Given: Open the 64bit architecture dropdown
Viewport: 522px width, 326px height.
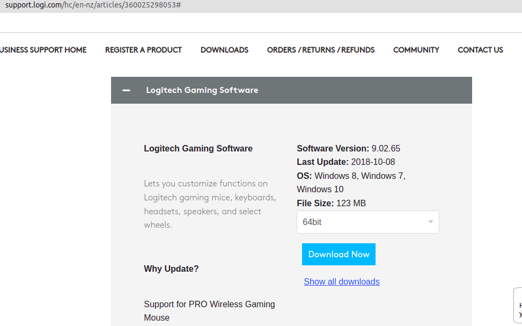Looking at the screenshot, I should point(367,222).
